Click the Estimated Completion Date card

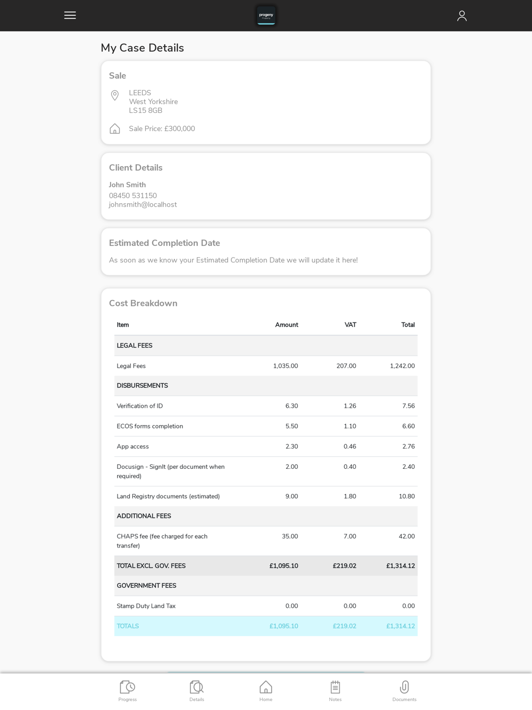(265, 252)
